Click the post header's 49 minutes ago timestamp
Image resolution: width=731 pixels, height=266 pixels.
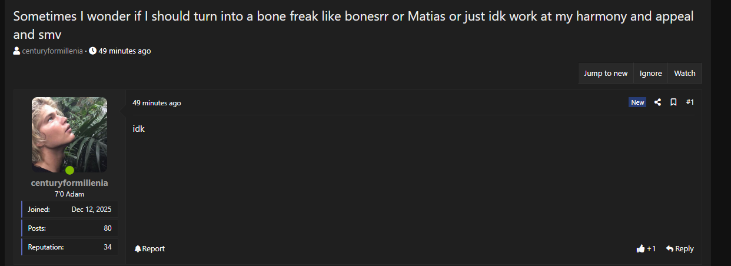[x=157, y=103]
